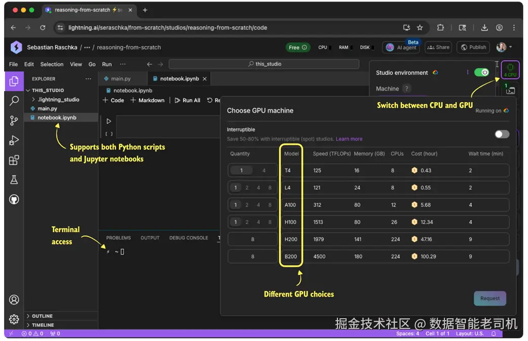Click Run All in notebook toolbar

point(187,100)
